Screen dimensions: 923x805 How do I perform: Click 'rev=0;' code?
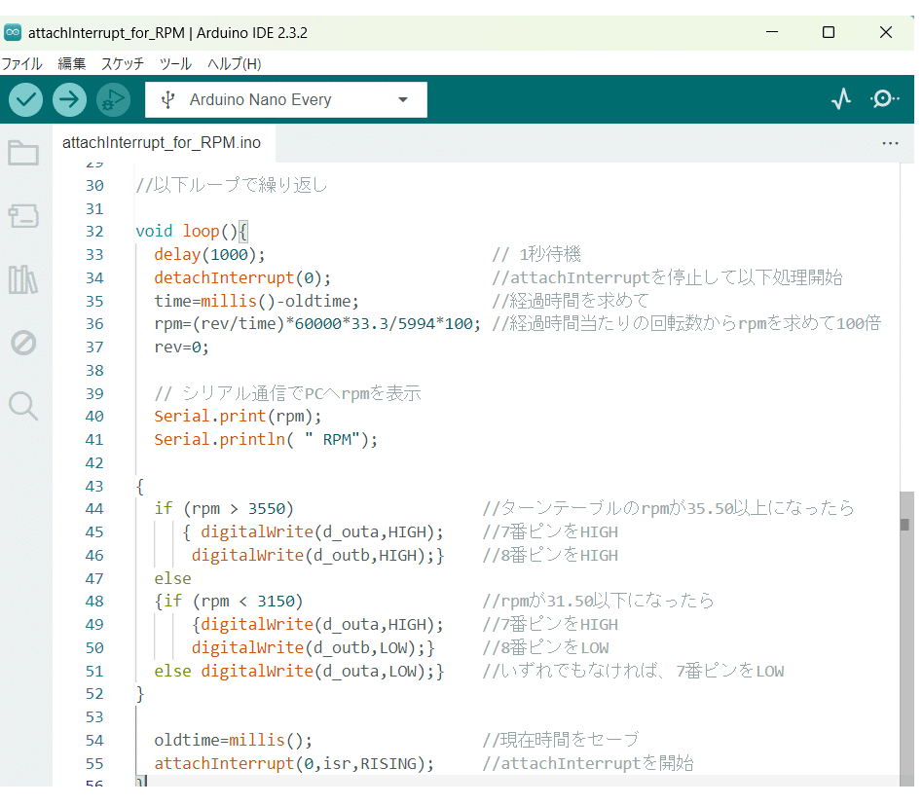coord(181,348)
